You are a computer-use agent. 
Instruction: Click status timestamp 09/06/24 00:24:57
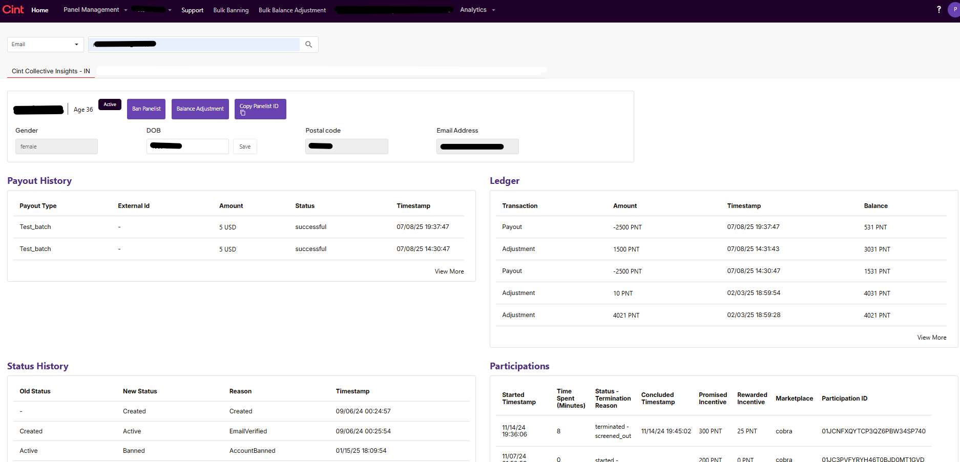point(363,411)
